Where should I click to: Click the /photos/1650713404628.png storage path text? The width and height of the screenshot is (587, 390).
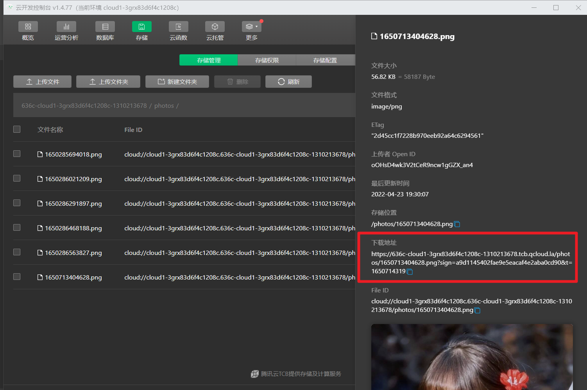[412, 224]
